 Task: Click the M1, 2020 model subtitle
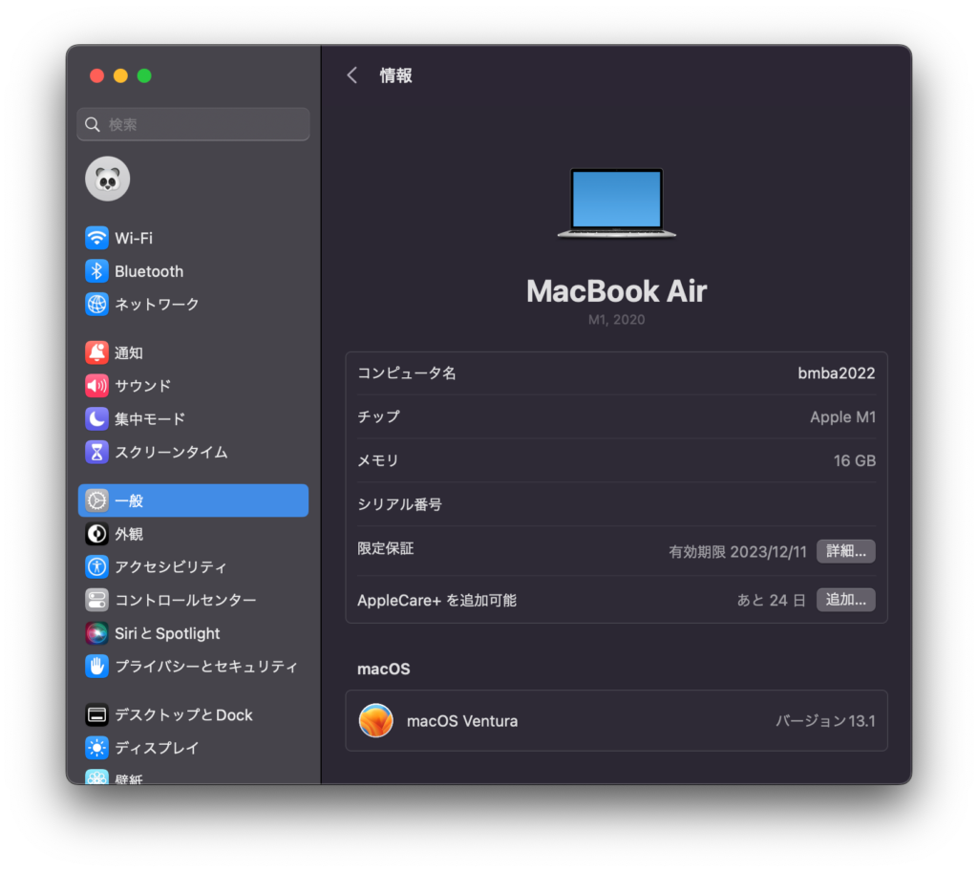point(617,320)
